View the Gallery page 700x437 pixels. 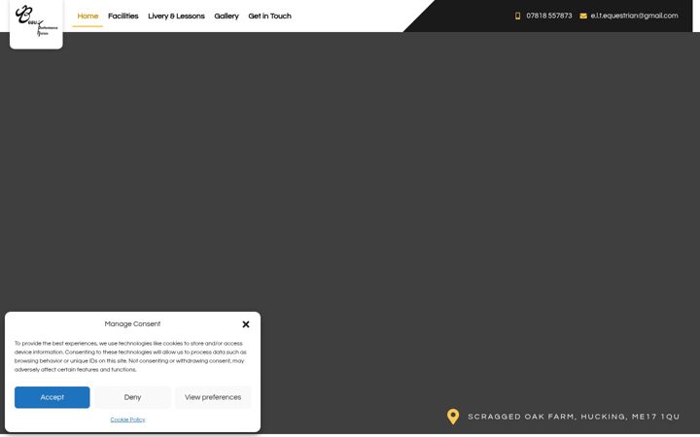227,17
